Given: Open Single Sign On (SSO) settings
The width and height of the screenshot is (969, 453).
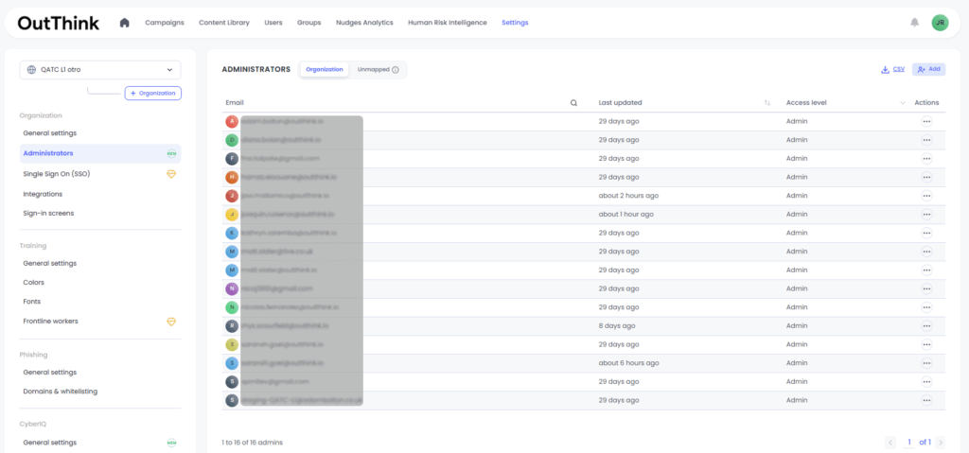Looking at the screenshot, I should (57, 174).
